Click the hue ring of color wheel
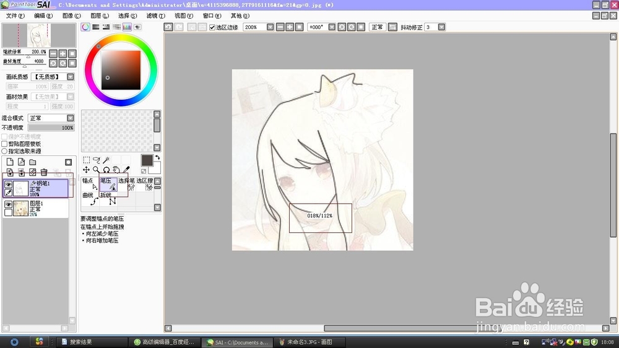619x348 pixels. click(x=121, y=38)
